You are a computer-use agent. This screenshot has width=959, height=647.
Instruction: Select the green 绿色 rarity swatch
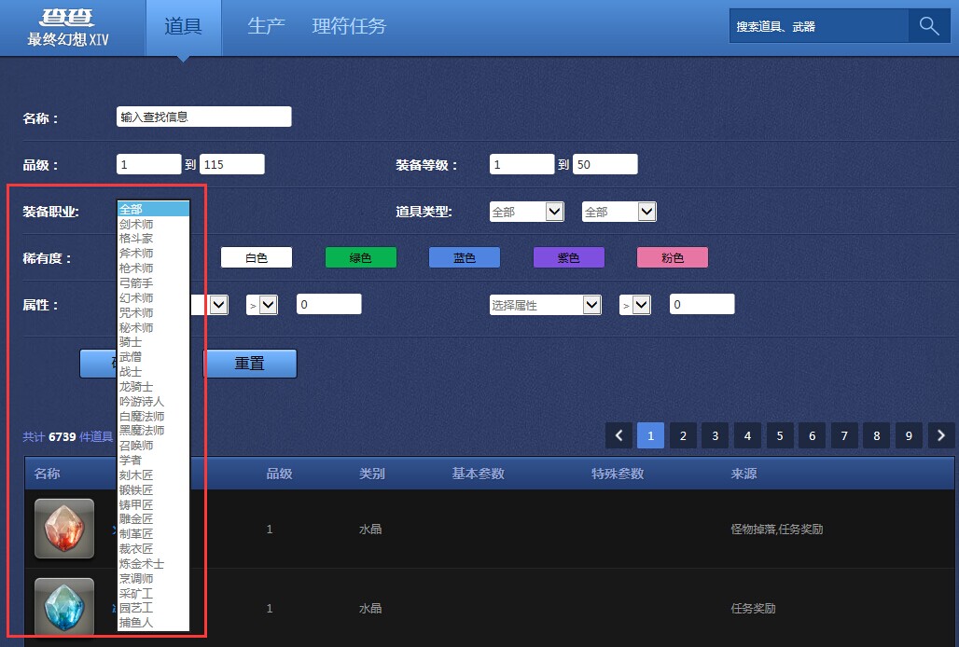360,258
